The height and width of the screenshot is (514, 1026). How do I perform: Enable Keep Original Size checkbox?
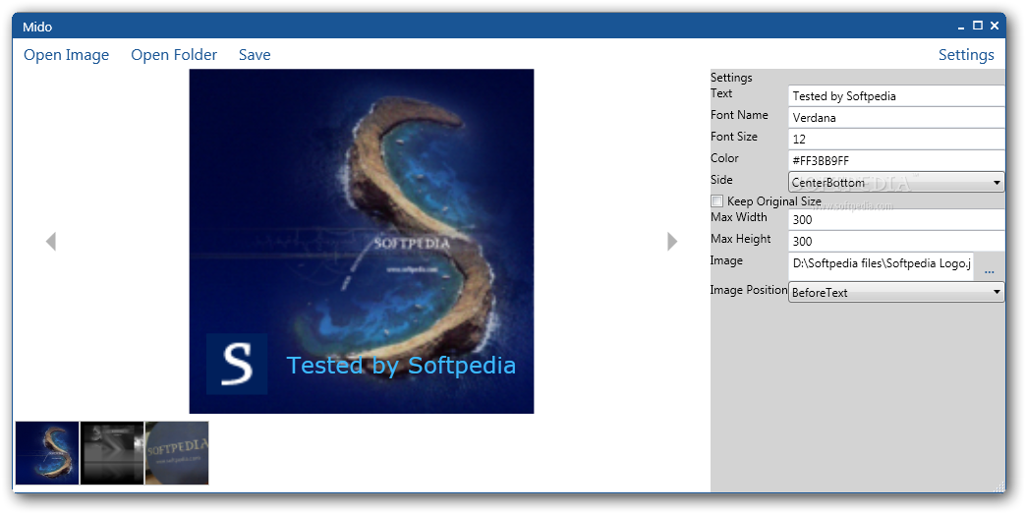point(717,200)
